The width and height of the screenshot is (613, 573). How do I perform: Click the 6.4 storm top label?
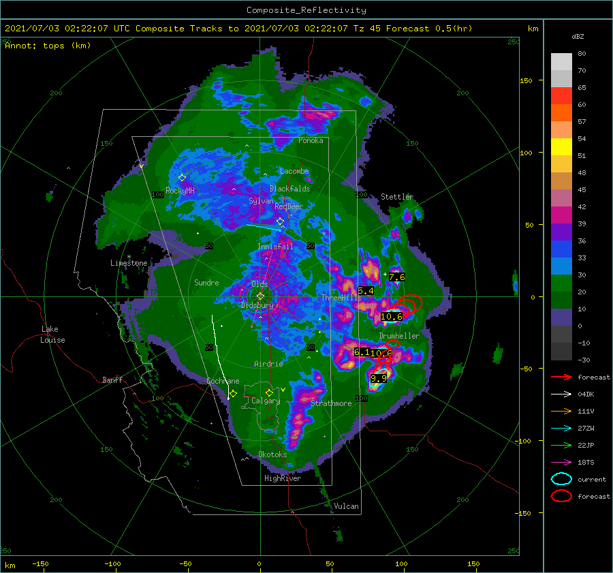click(366, 291)
